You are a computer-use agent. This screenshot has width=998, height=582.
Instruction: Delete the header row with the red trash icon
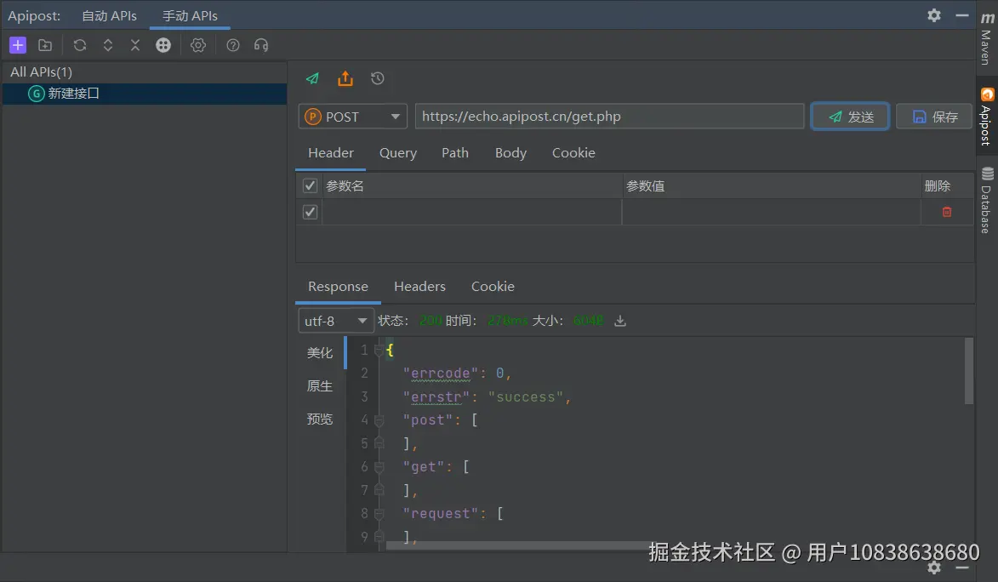[947, 212]
